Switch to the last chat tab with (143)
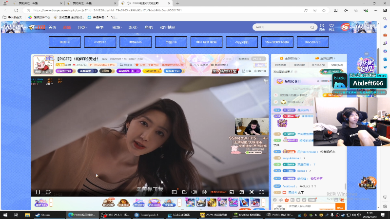390x219 pixels. 337,65
